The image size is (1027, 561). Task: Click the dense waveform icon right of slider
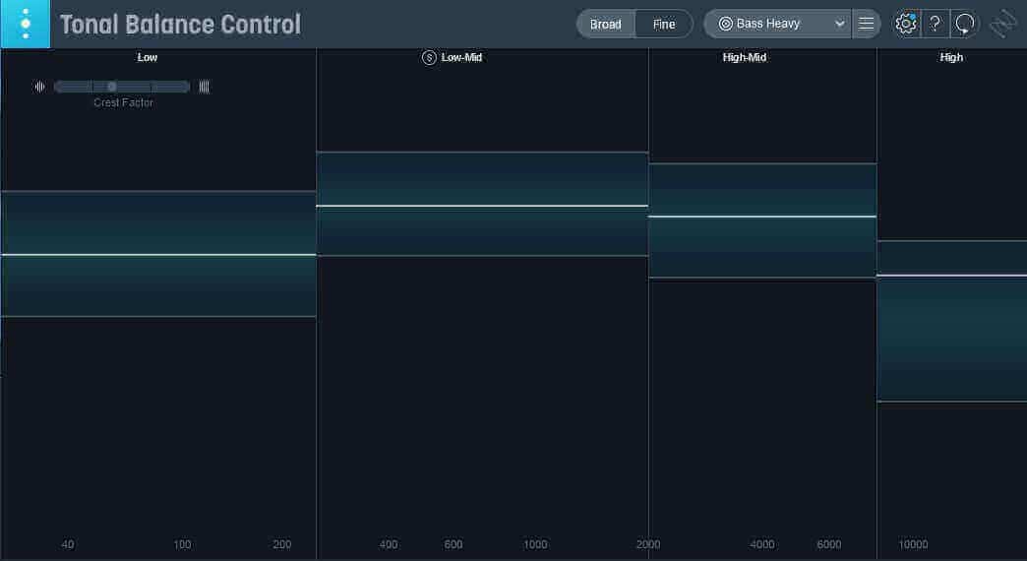[205, 87]
